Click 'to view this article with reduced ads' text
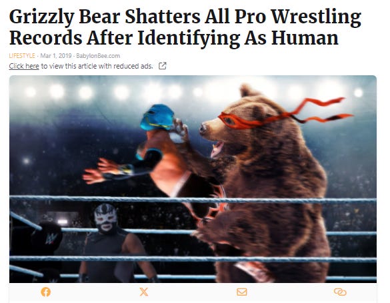 [x=97, y=66]
